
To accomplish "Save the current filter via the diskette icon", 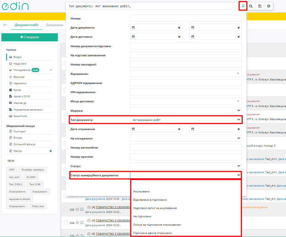I will point(260,6).
